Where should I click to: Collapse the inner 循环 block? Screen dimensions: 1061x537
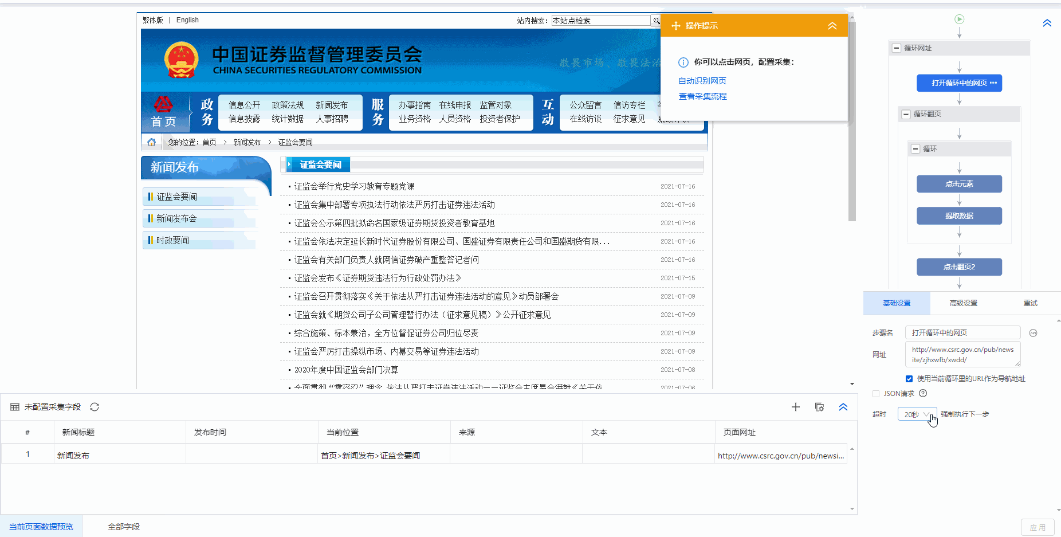click(x=915, y=149)
